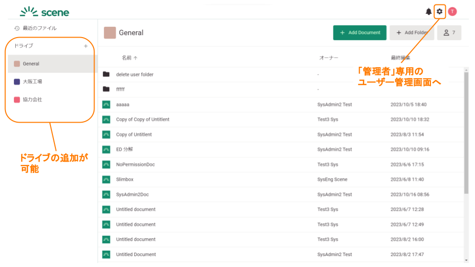The image size is (475, 267).
Task: Select the 大阪工場 drive
Action: (x=32, y=82)
